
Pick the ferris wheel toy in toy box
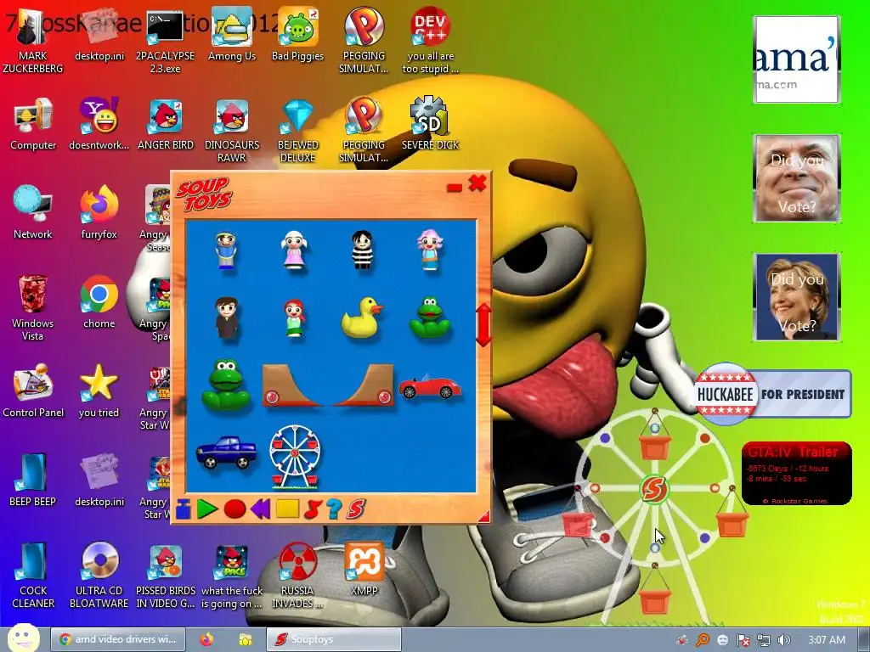(294, 456)
